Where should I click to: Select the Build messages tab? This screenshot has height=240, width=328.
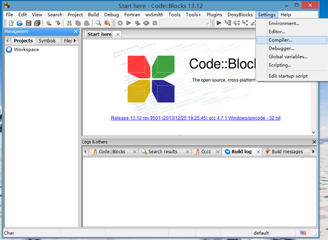tap(287, 152)
